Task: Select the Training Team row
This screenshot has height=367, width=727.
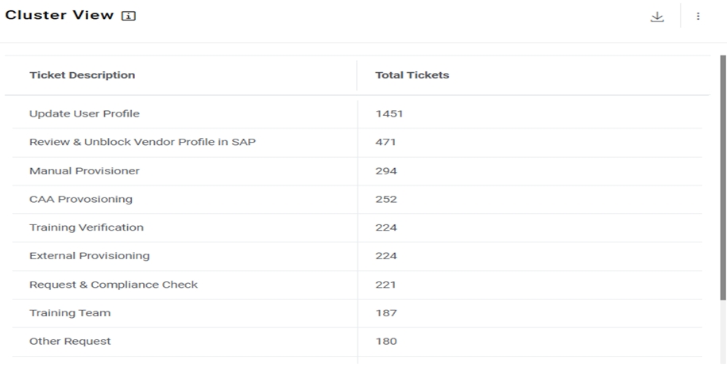Action: pos(70,313)
